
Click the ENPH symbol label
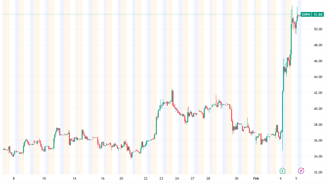pyautogui.click(x=306, y=14)
